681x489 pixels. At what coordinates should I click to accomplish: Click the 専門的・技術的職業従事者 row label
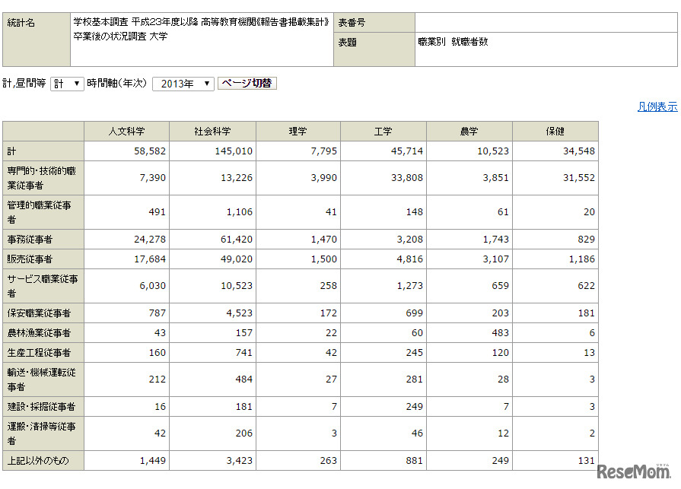point(43,178)
